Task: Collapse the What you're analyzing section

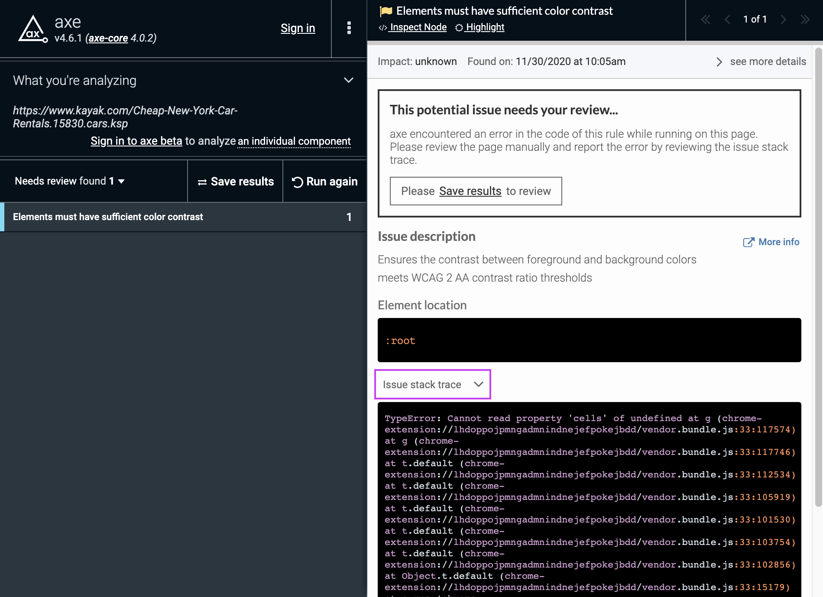Action: tap(349, 80)
